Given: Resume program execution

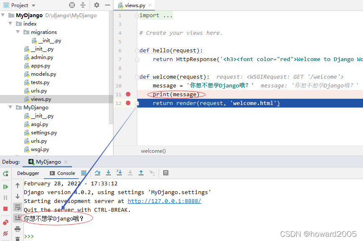Looking at the screenshot, I should (5, 187).
